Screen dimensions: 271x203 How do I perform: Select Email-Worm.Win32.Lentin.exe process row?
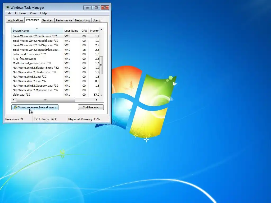click(x=55, y=36)
